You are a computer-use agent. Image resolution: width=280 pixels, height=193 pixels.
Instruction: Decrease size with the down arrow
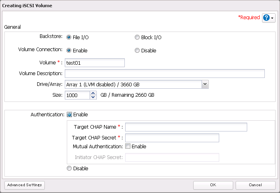click(x=93, y=97)
